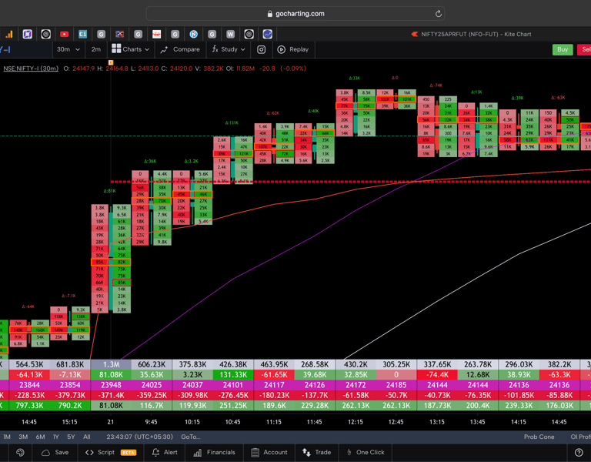Open the Trade panel arrows icon
Screen dimensions: 591x462
[x=306, y=452]
